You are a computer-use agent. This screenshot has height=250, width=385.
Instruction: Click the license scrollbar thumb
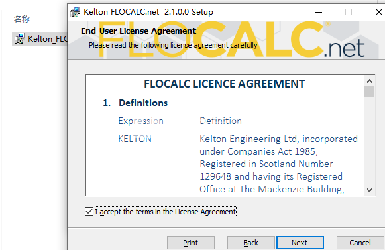click(x=369, y=92)
